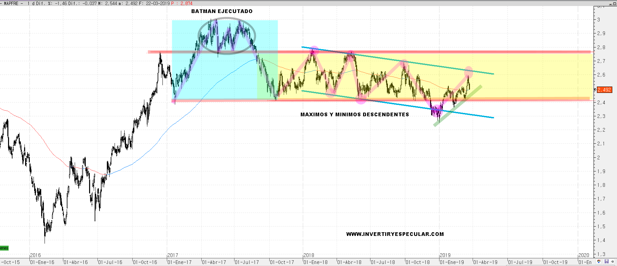Click the 01-Jul-16 date on time axis
The image size is (617, 266).
point(110,262)
